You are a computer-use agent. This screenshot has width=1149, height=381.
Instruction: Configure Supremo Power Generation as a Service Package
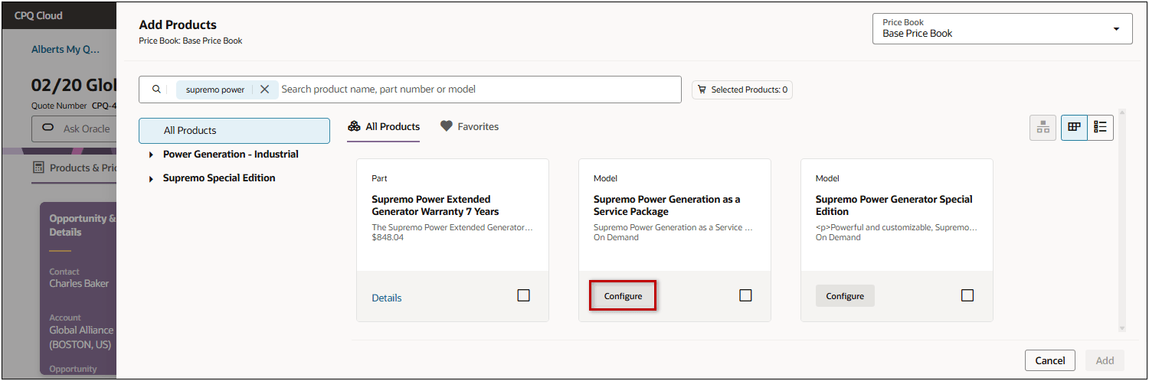[x=623, y=296]
